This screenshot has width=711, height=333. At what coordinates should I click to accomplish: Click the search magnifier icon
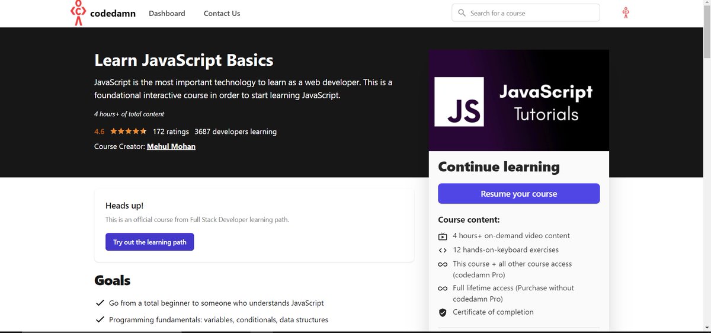pyautogui.click(x=462, y=13)
